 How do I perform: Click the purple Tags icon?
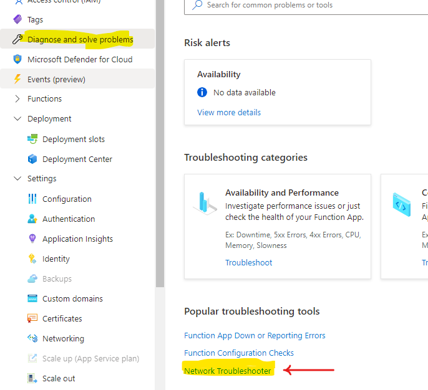[17, 19]
